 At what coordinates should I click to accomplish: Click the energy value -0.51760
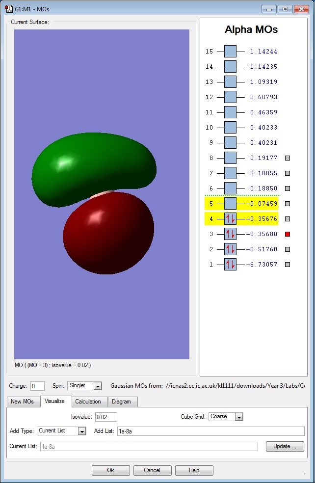coord(262,249)
